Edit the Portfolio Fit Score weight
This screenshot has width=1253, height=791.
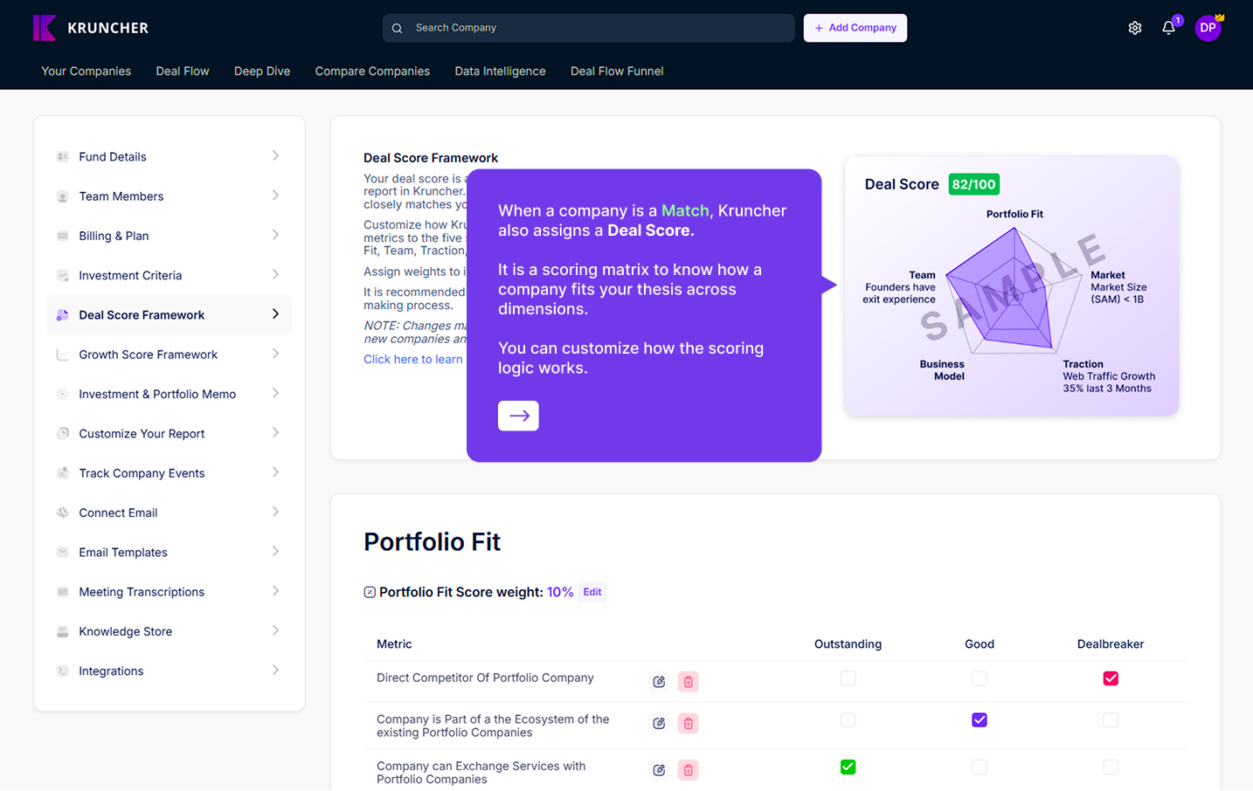click(592, 592)
